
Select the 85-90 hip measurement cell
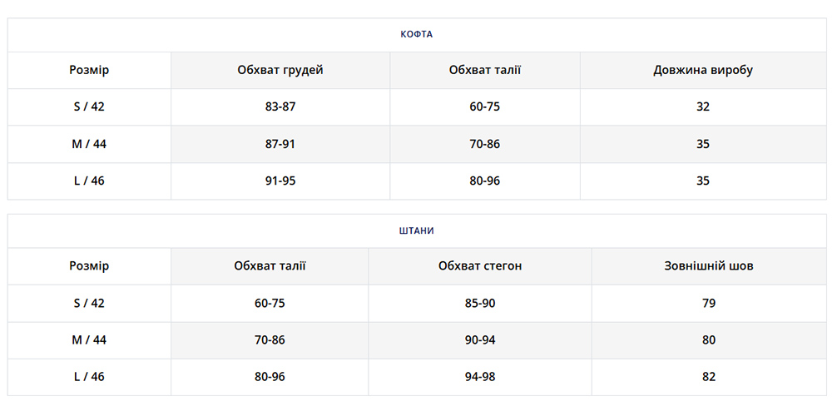(480, 303)
